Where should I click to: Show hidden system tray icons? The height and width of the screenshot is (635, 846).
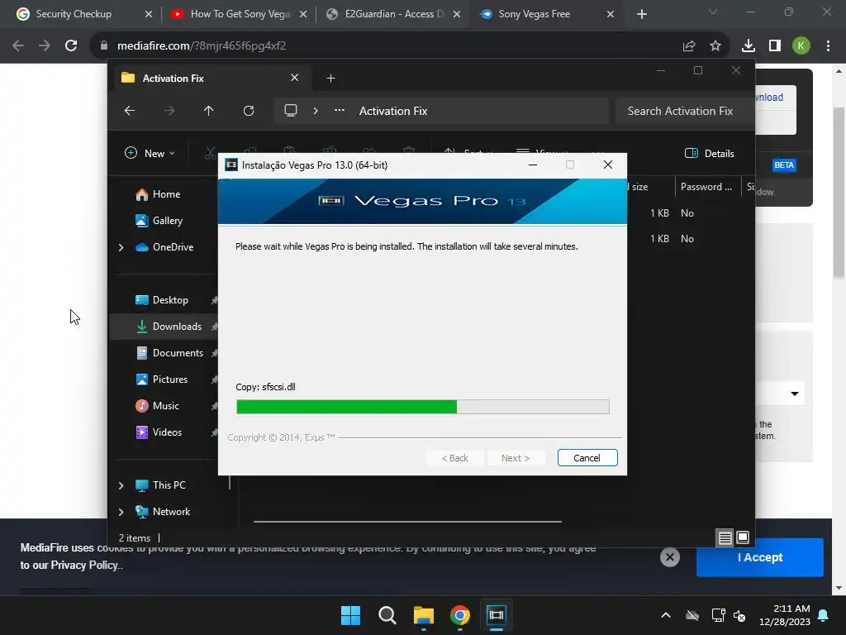[666, 615]
